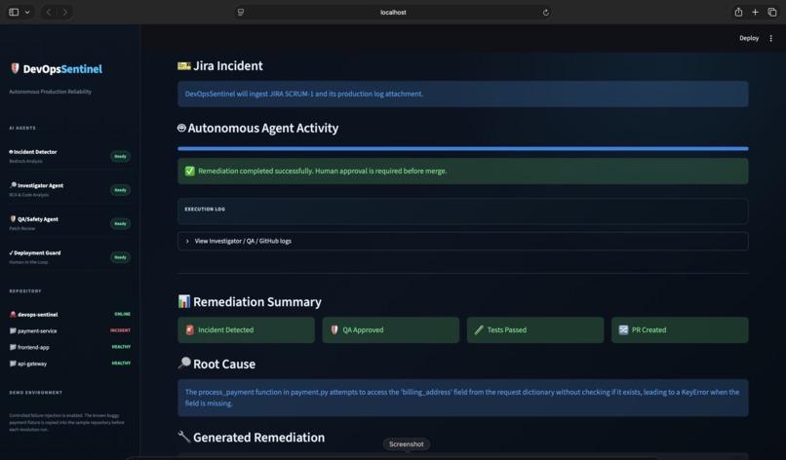
Task: Click the Root Cause explanation text
Action: coord(462,398)
